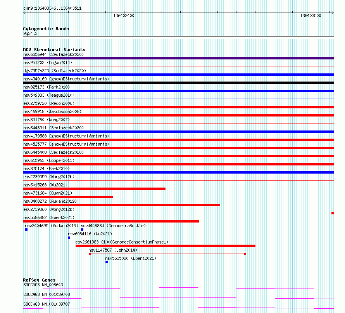
Task: Select the black nsv4340169 gnomAD bar
Action: 178,83
